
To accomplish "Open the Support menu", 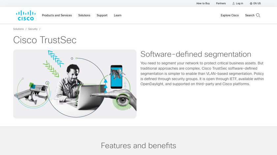I will pyautogui.click(x=102, y=15).
